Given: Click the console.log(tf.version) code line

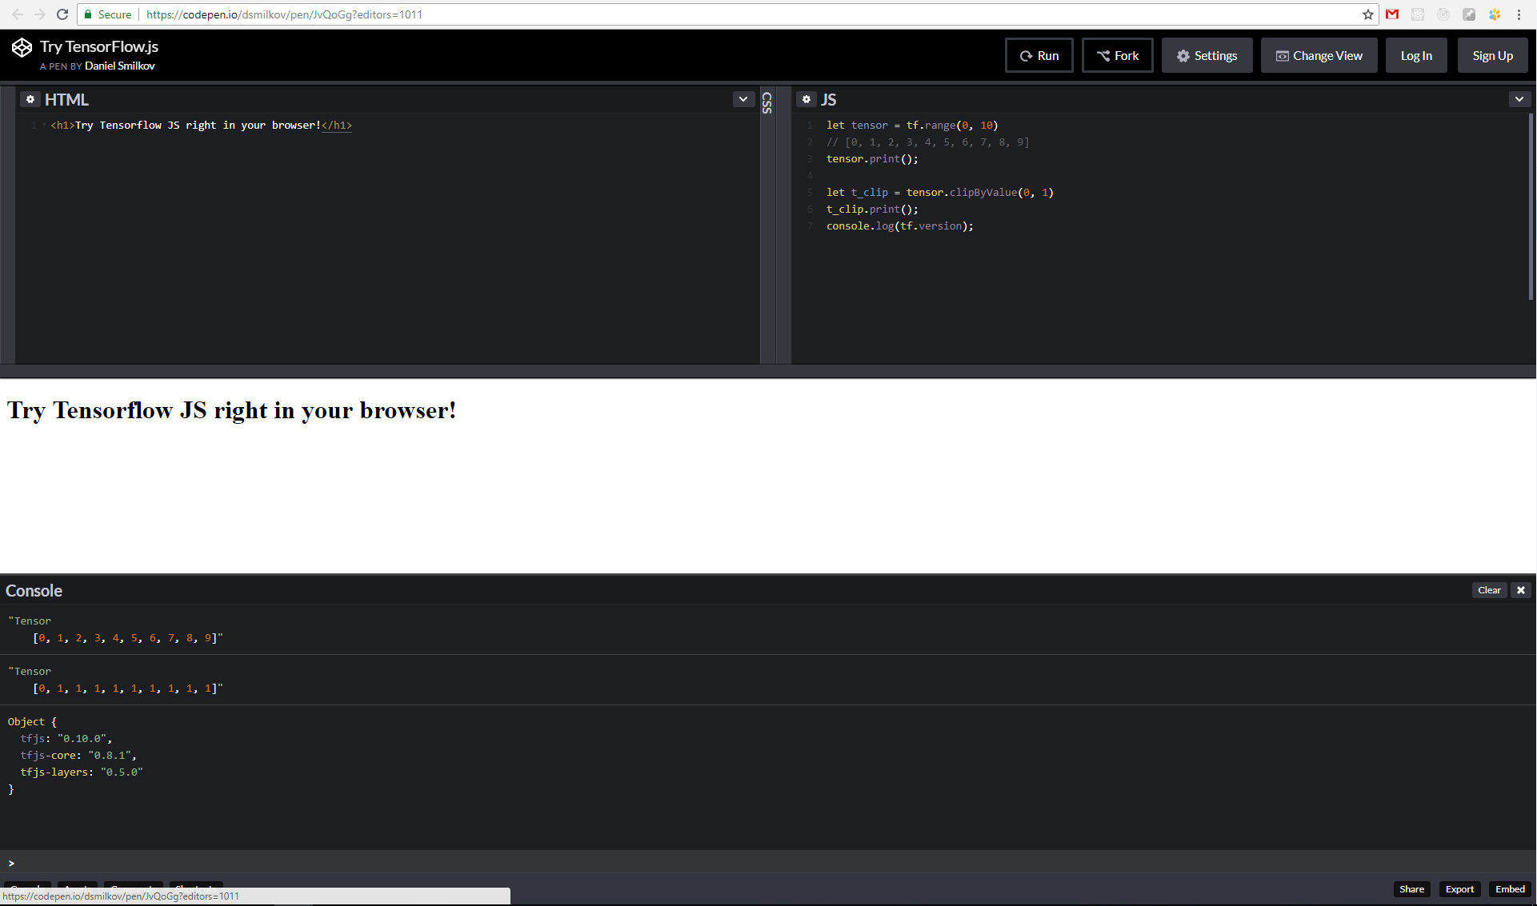Looking at the screenshot, I should tap(900, 226).
